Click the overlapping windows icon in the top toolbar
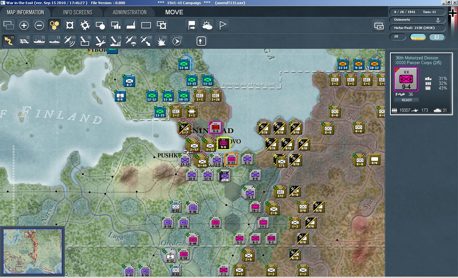This screenshot has height=278, width=458. coord(9,25)
